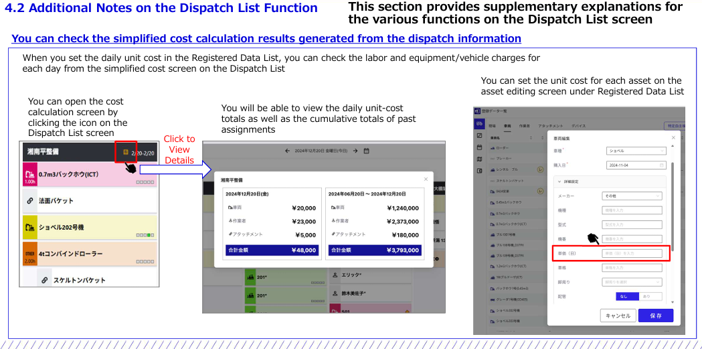Open the calendar date picker icon
Screen dimensions: 702x349
367,151
